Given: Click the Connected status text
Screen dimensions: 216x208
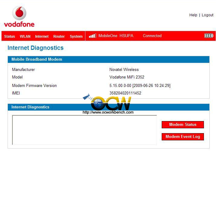Looking at the screenshot, I should pos(152,36).
